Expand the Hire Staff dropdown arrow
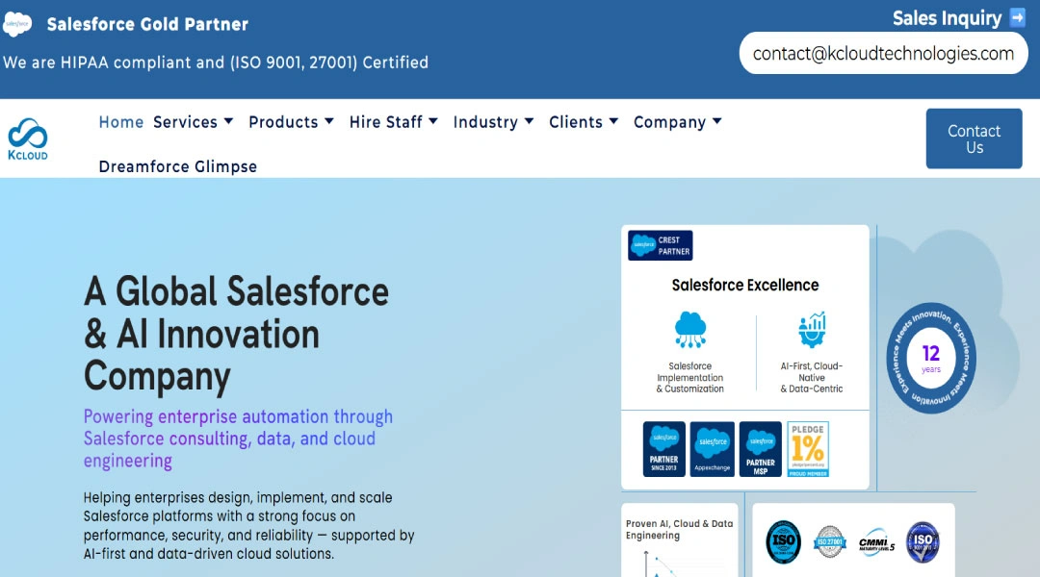Image resolution: width=1040 pixels, height=577 pixels. (x=433, y=121)
